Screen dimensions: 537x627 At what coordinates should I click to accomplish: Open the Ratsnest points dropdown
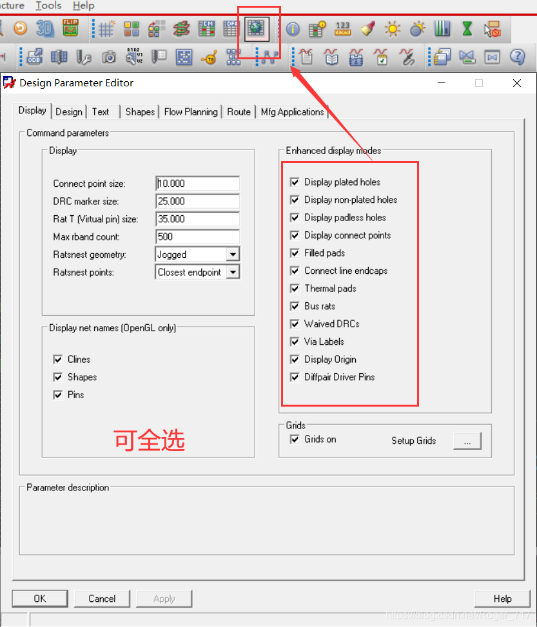coord(233,273)
